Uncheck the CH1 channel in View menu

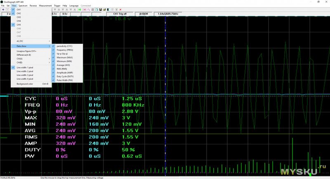[19, 9]
